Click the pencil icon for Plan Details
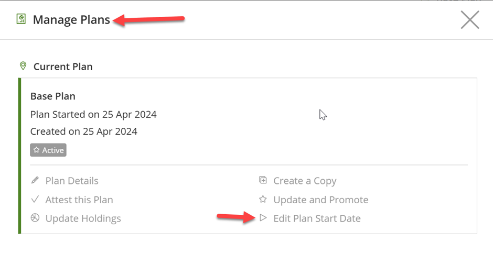 35,181
